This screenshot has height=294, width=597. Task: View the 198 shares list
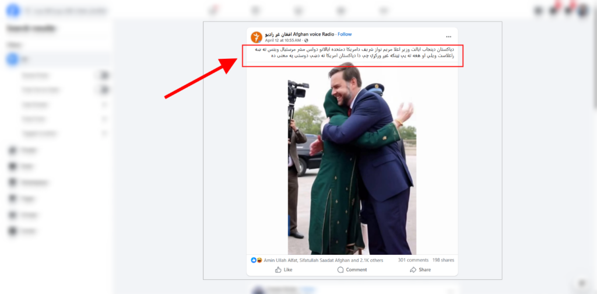click(443, 260)
